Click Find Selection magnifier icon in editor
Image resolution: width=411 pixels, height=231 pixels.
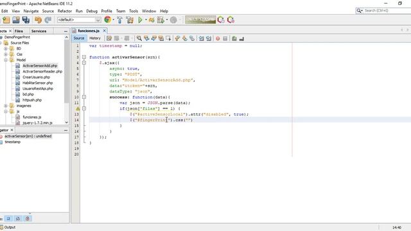click(139, 38)
